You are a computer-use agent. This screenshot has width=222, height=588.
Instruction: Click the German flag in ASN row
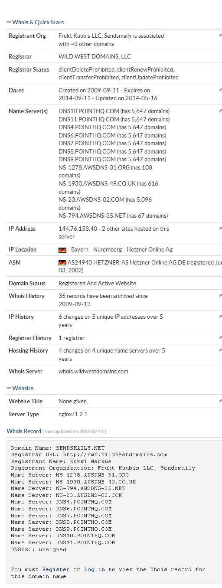62,263
